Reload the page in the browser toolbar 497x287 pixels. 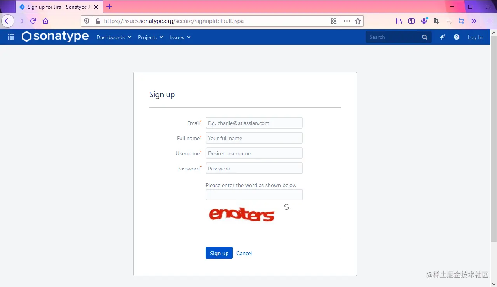(33, 21)
